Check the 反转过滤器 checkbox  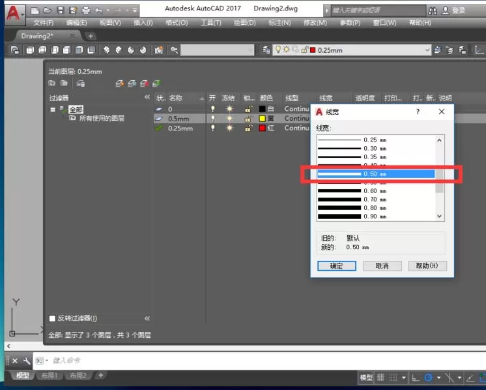[52, 318]
